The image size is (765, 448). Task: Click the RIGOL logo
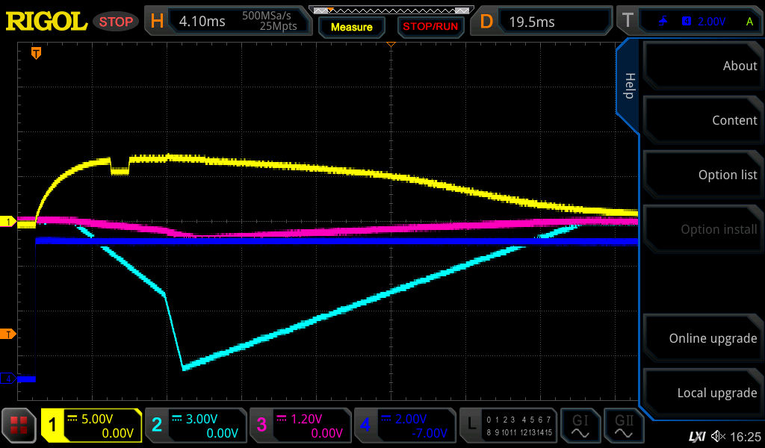(x=46, y=21)
